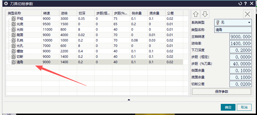Click the 主轴转速 input field
The image size is (257, 115).
point(240,37)
